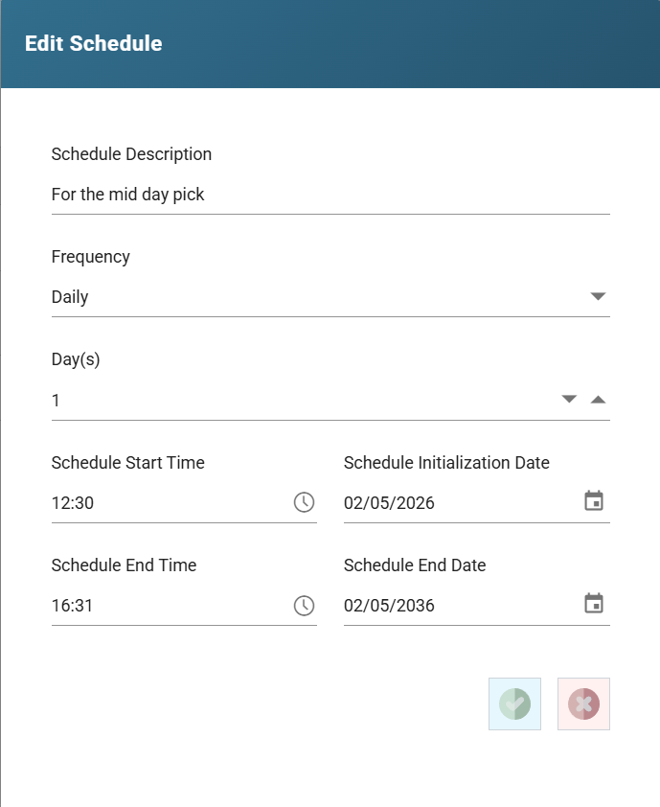Click the Schedule End Date label
The width and height of the screenshot is (660, 807).
coord(415,565)
